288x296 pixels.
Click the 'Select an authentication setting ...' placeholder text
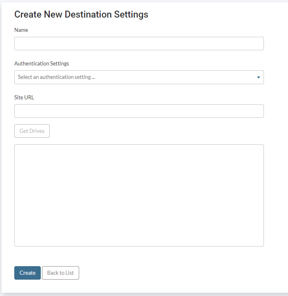(x=57, y=77)
